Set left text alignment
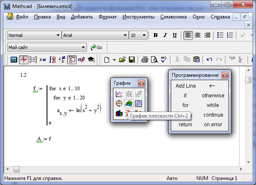 tap(188, 35)
